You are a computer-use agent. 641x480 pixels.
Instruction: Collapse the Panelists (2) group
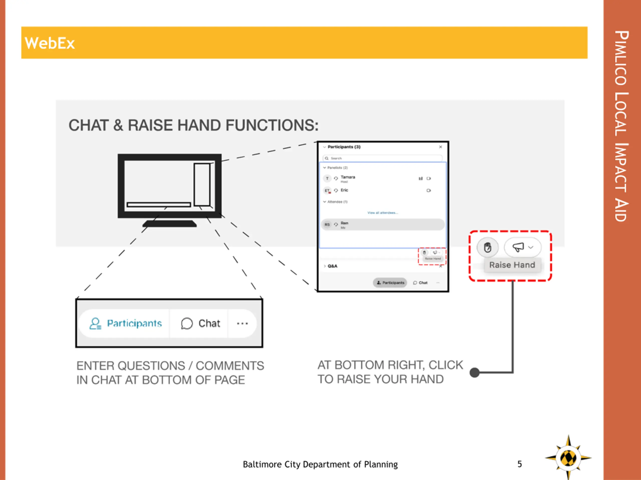tap(325, 167)
